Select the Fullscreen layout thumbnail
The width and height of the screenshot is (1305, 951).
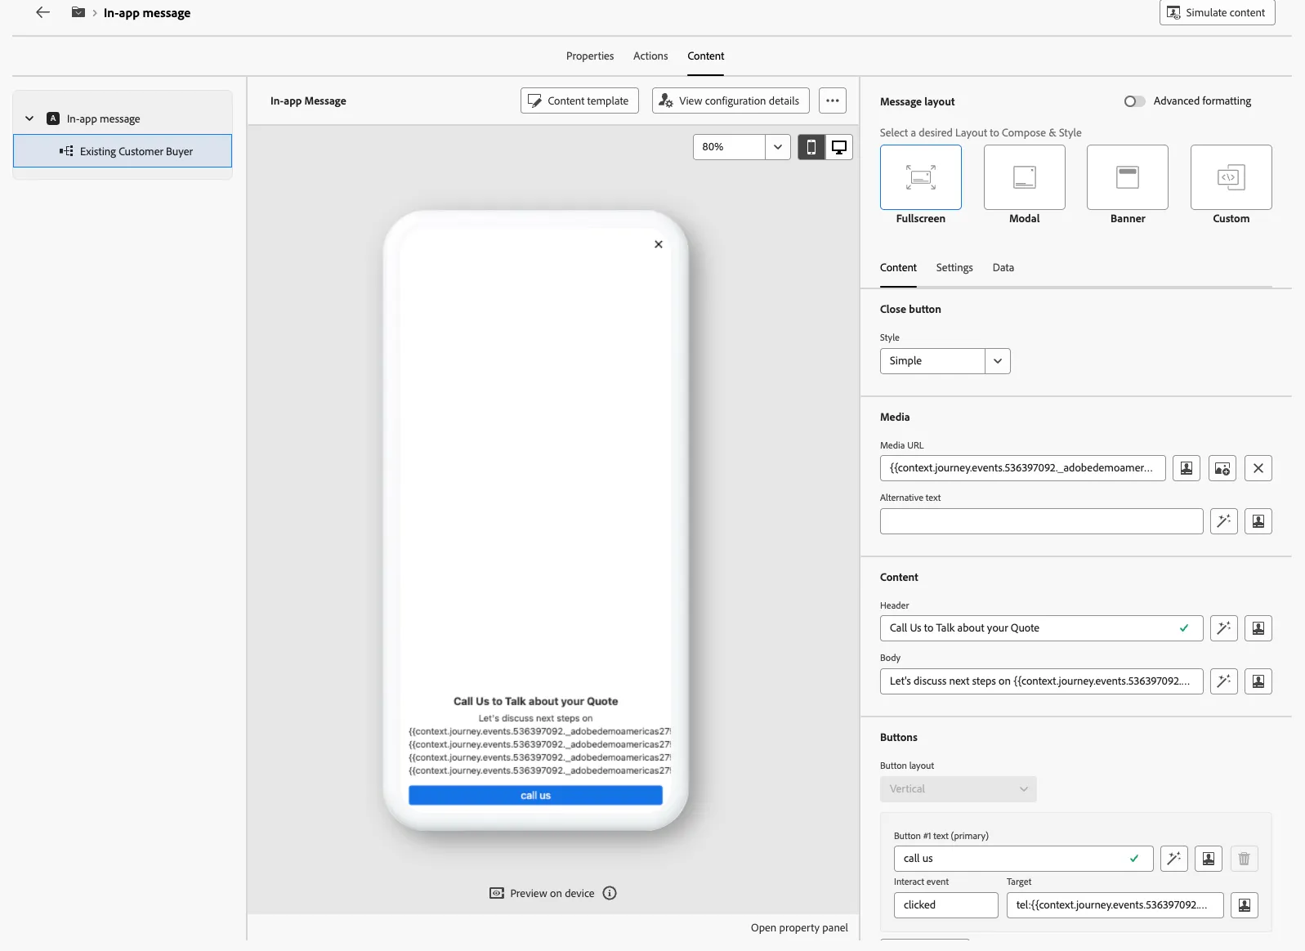pos(921,177)
